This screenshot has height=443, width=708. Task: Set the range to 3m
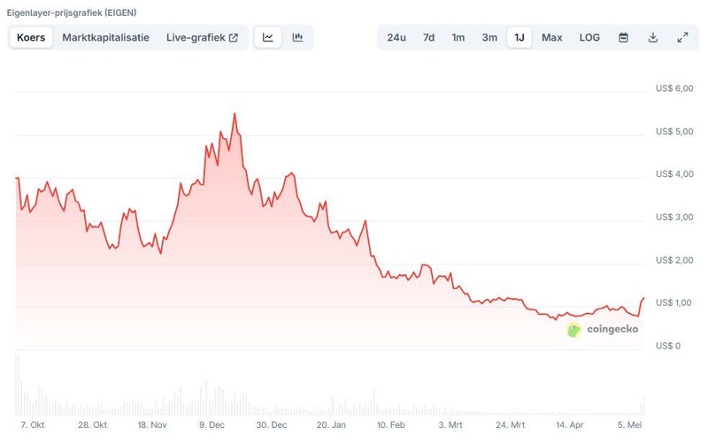pyautogui.click(x=489, y=37)
